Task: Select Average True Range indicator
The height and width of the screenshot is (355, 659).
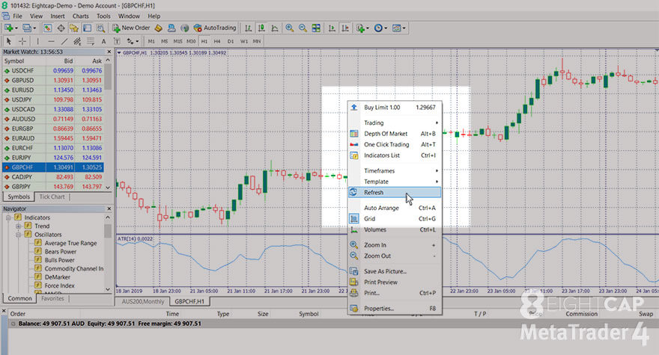Action: point(70,243)
